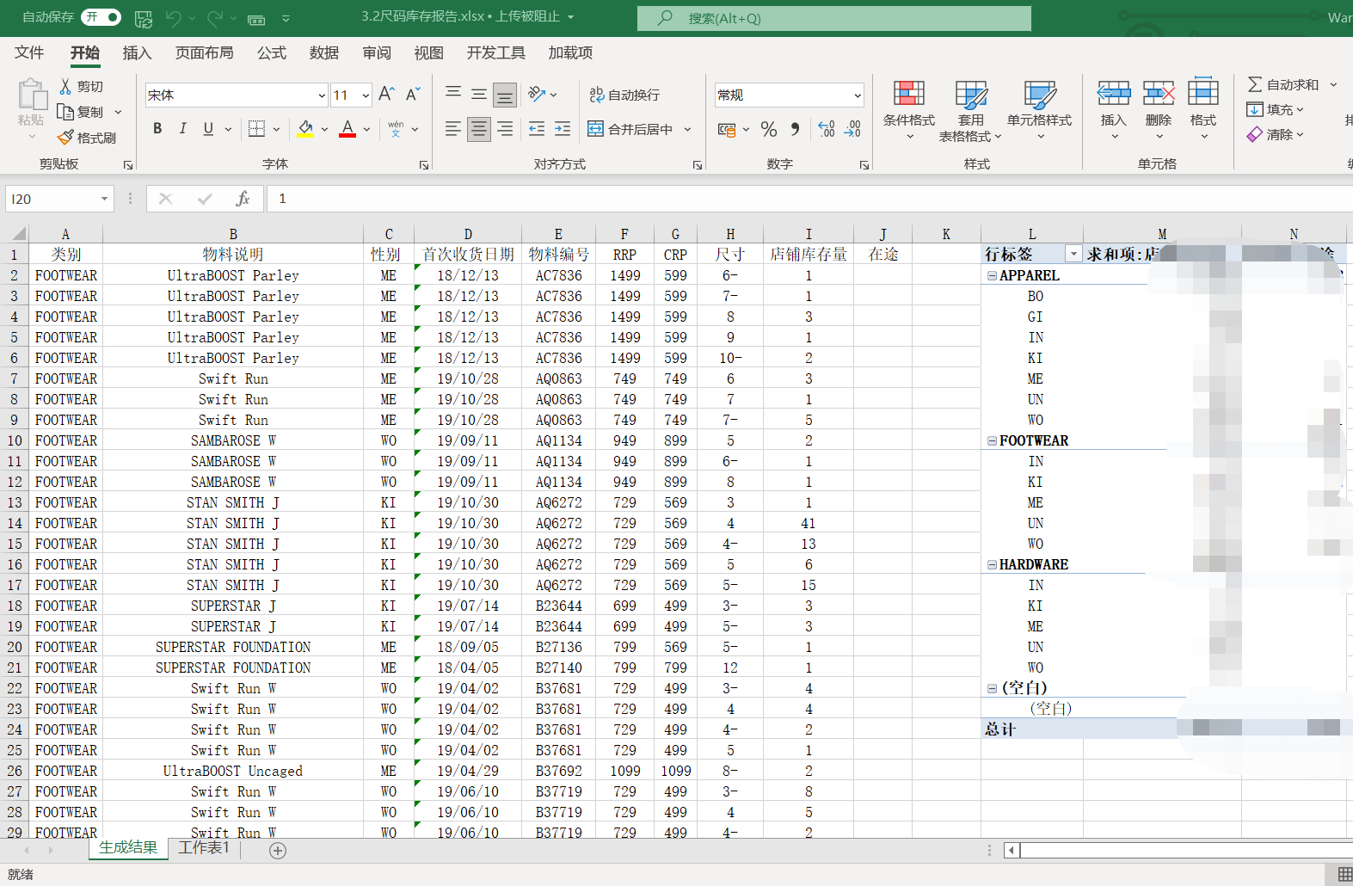Click decrease decimal icon

[853, 129]
